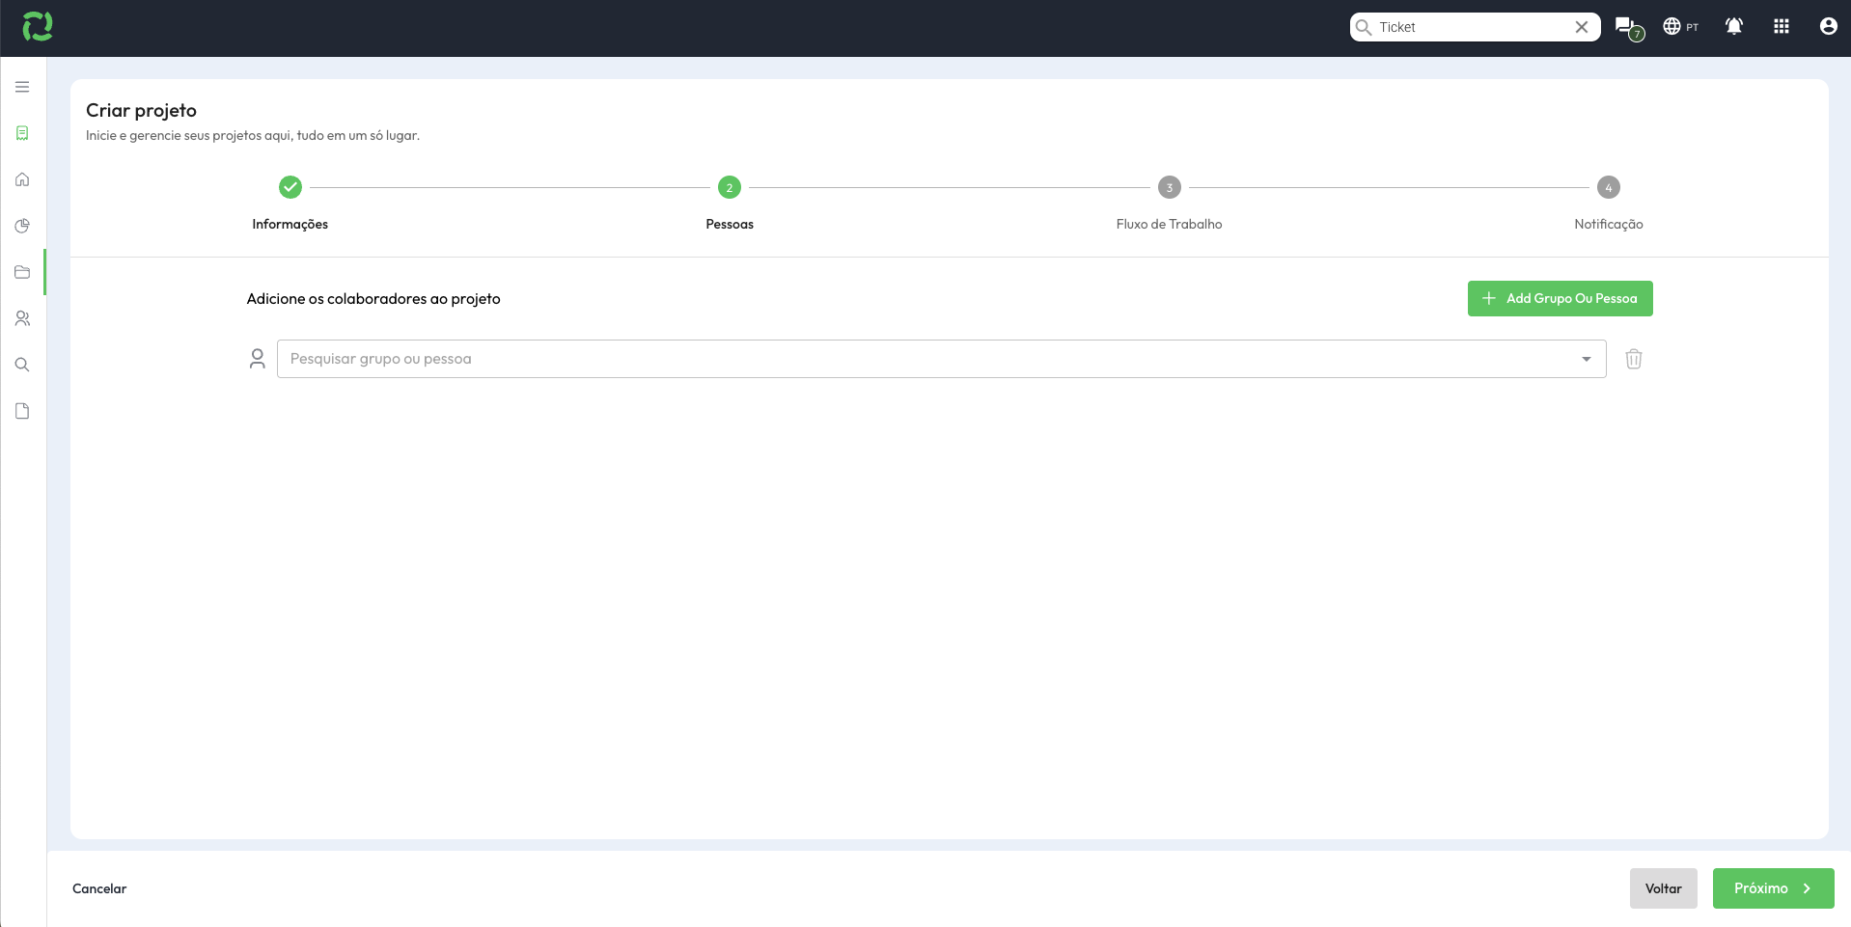Viewport: 1851px width, 927px height.
Task: Select the folder projects icon in sidebar
Action: coord(22,272)
